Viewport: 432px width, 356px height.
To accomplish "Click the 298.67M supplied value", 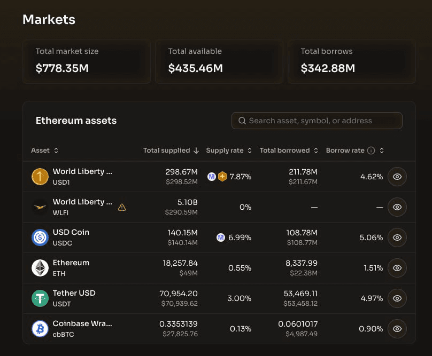I will [182, 172].
